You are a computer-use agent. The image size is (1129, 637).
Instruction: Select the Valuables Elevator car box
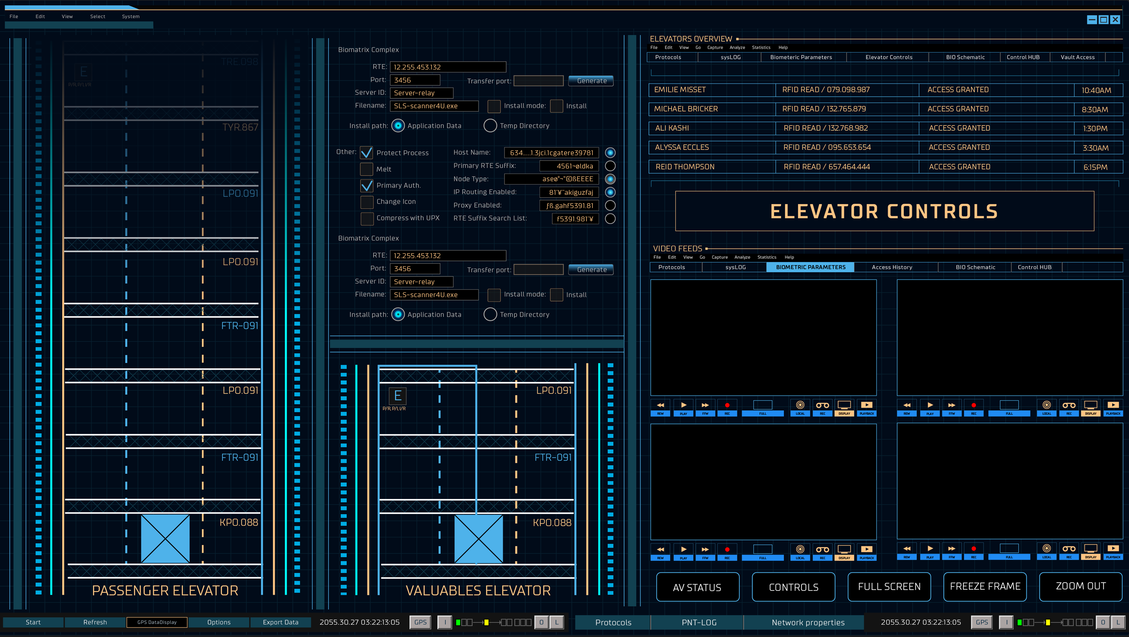coord(479,539)
